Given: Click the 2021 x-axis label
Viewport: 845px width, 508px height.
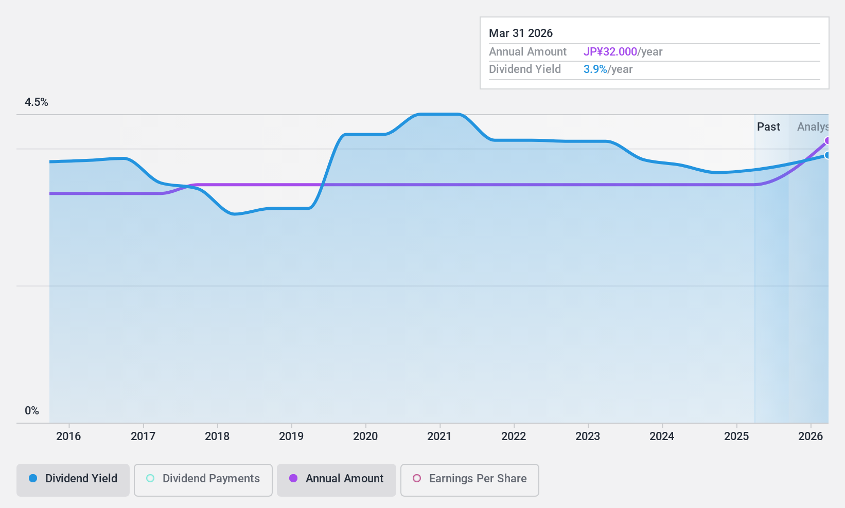Looking at the screenshot, I should pos(439,437).
